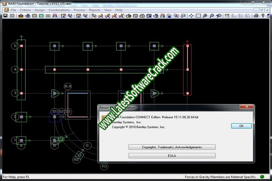The image size is (272, 181).
Task: Click the RAM application icon in the menu bar
Action: click(x=6, y=10)
